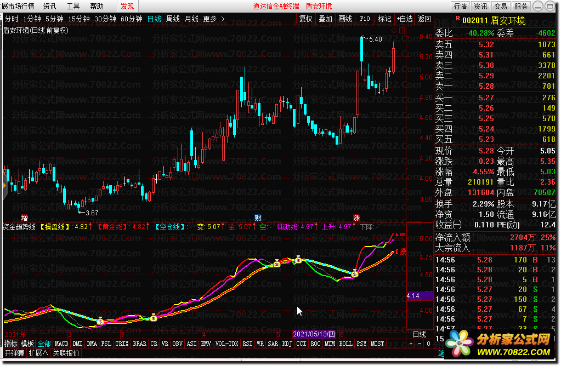Click the 增 marker on the chart

(x=24, y=218)
